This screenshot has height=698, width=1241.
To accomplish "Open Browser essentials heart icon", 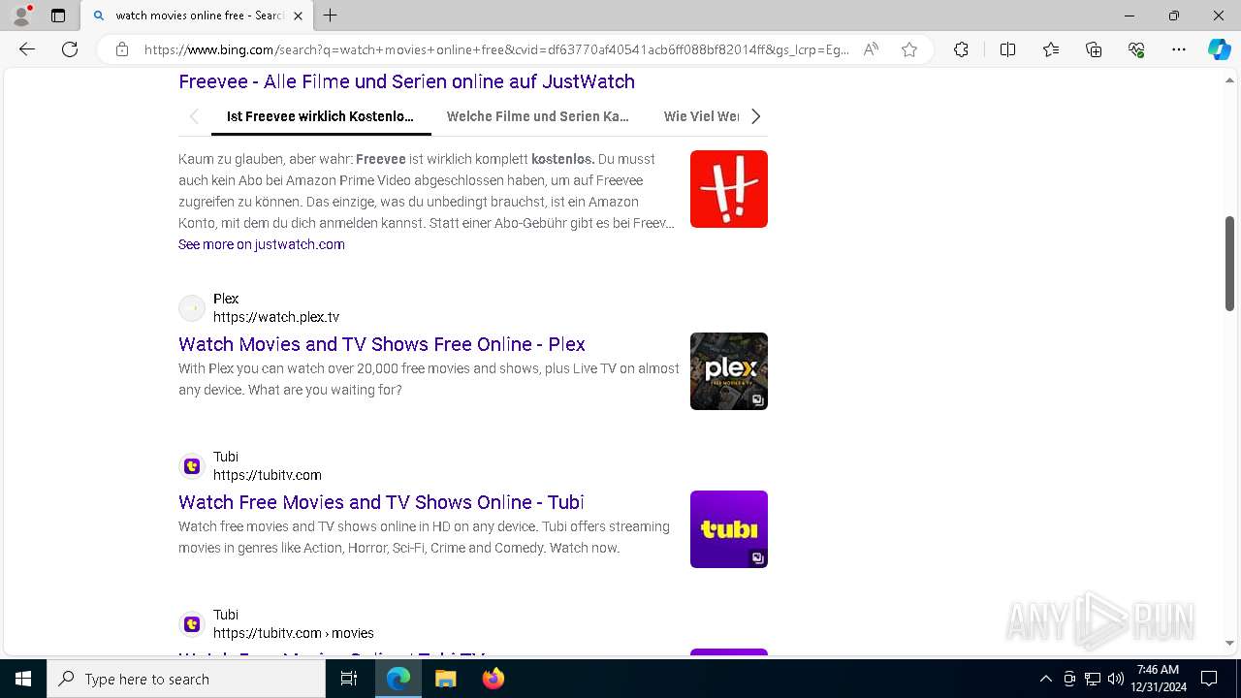I will click(x=1136, y=49).
